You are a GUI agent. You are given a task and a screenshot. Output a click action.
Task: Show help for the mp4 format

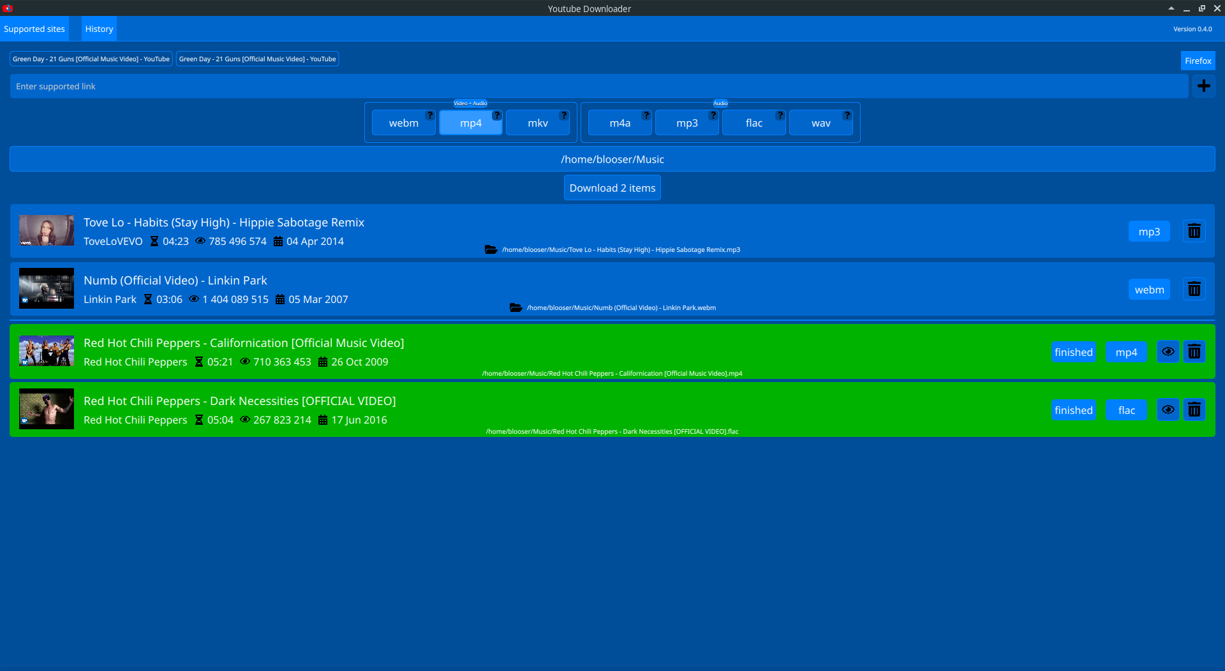[496, 115]
